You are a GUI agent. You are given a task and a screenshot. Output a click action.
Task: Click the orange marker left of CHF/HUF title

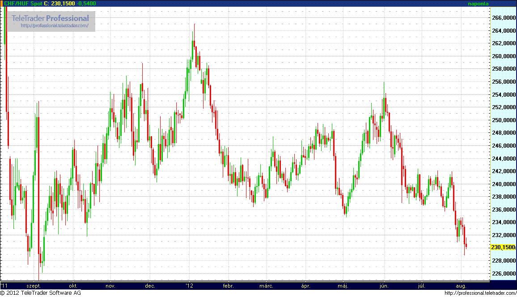click(x=2, y=3)
